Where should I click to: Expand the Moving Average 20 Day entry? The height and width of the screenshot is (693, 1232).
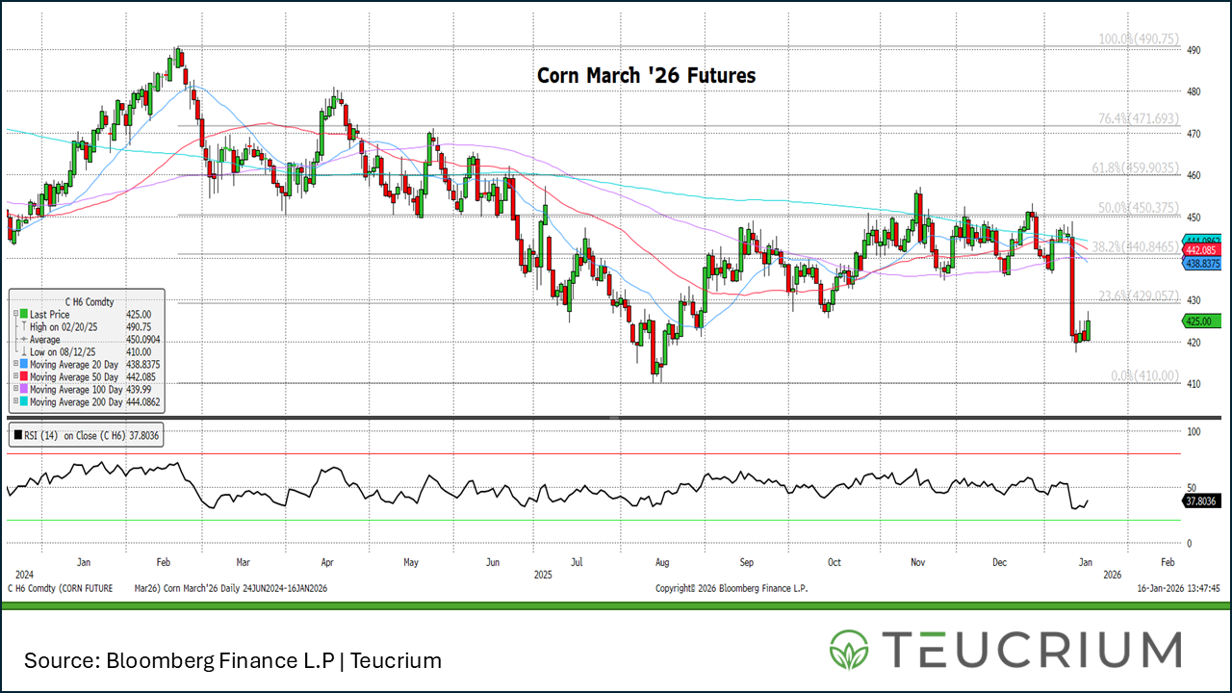pos(13,365)
